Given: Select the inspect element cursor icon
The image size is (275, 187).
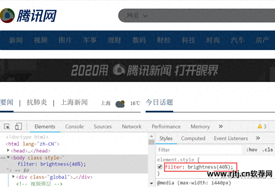Looking at the screenshot, I should (7, 126).
